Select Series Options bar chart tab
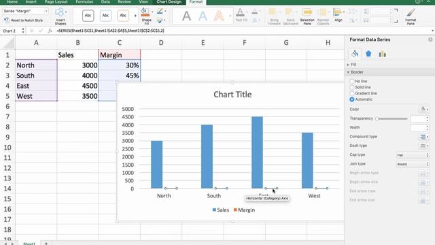This screenshot has width=435, height=245. tap(382, 54)
